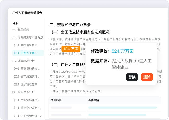
Task: Click data source 兆文大数据_中国人工智能企业 text
Action: [132, 64]
